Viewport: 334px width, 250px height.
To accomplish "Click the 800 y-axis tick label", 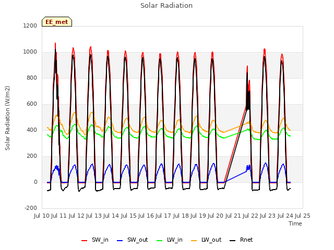I will pyautogui.click(x=31, y=78).
